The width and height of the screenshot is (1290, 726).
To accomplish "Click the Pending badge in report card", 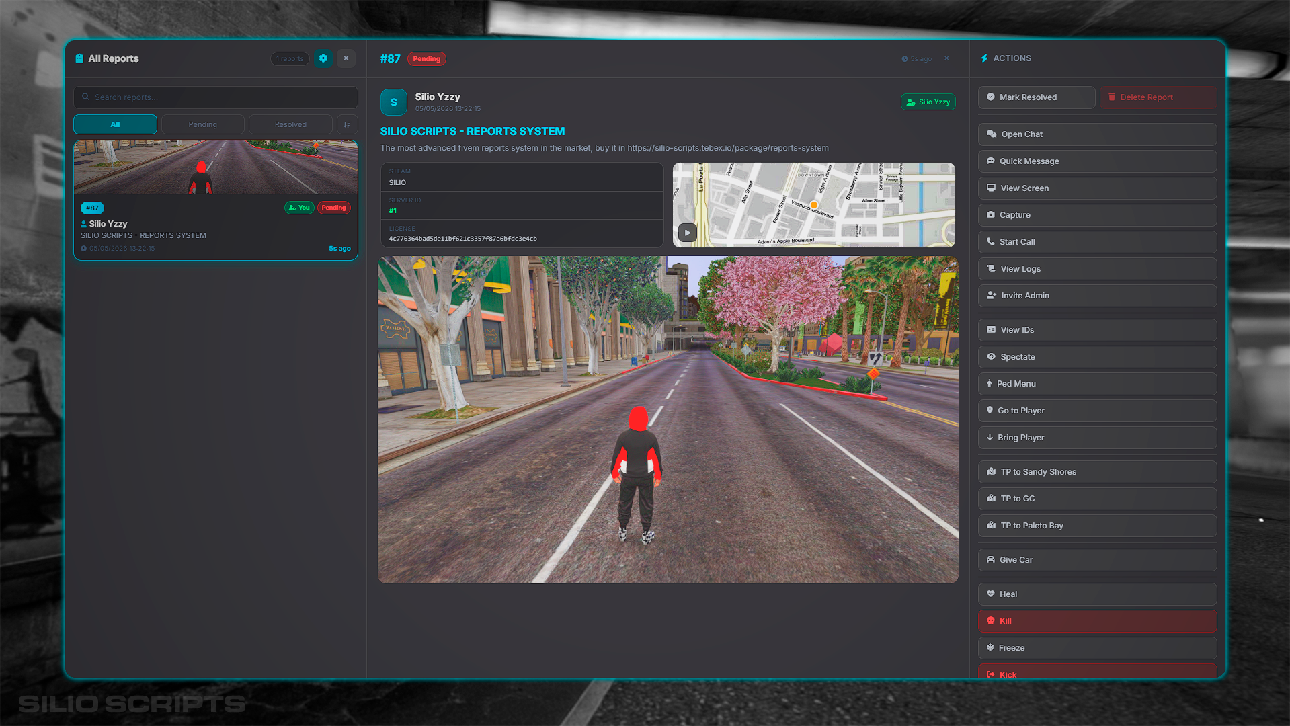I will pos(333,208).
